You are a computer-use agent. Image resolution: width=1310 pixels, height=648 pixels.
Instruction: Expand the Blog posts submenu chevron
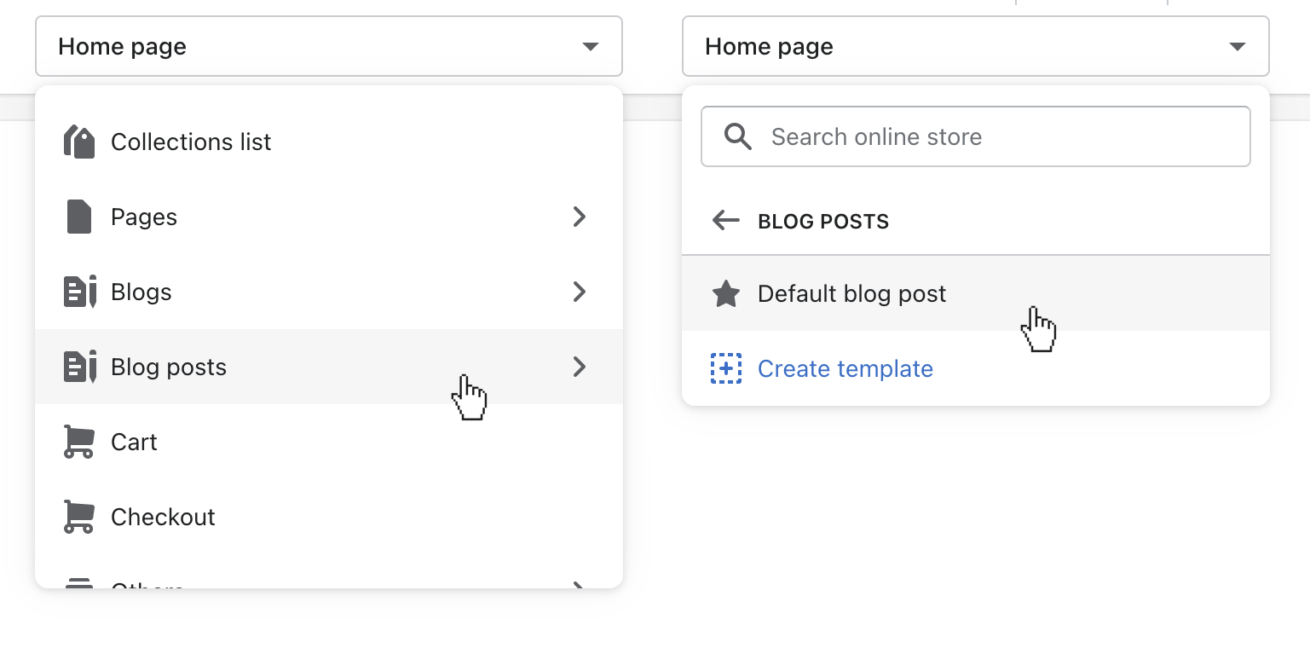coord(580,367)
